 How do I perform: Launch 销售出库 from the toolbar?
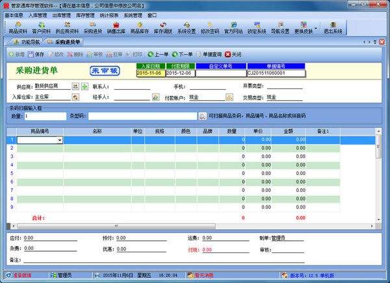tap(116, 27)
